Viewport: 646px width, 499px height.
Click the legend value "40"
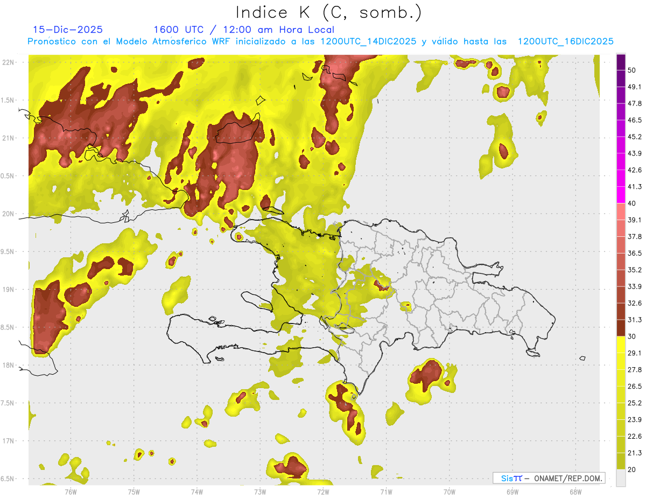pos(632,203)
